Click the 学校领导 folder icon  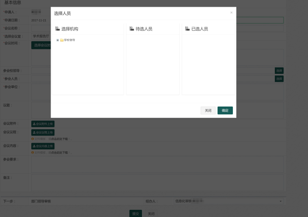coord(62,40)
